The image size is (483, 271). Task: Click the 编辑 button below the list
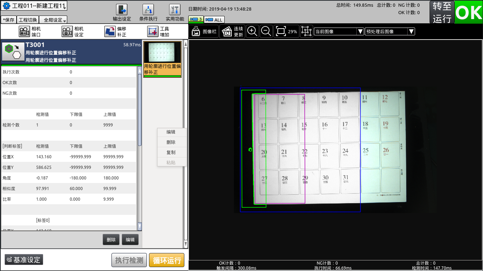point(130,240)
